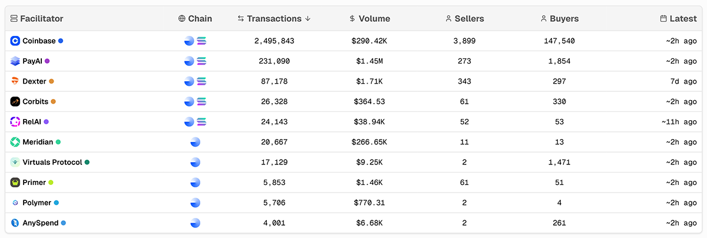Click the Solana chain icon in Coinbase row
The height and width of the screenshot is (238, 707).
(x=201, y=41)
